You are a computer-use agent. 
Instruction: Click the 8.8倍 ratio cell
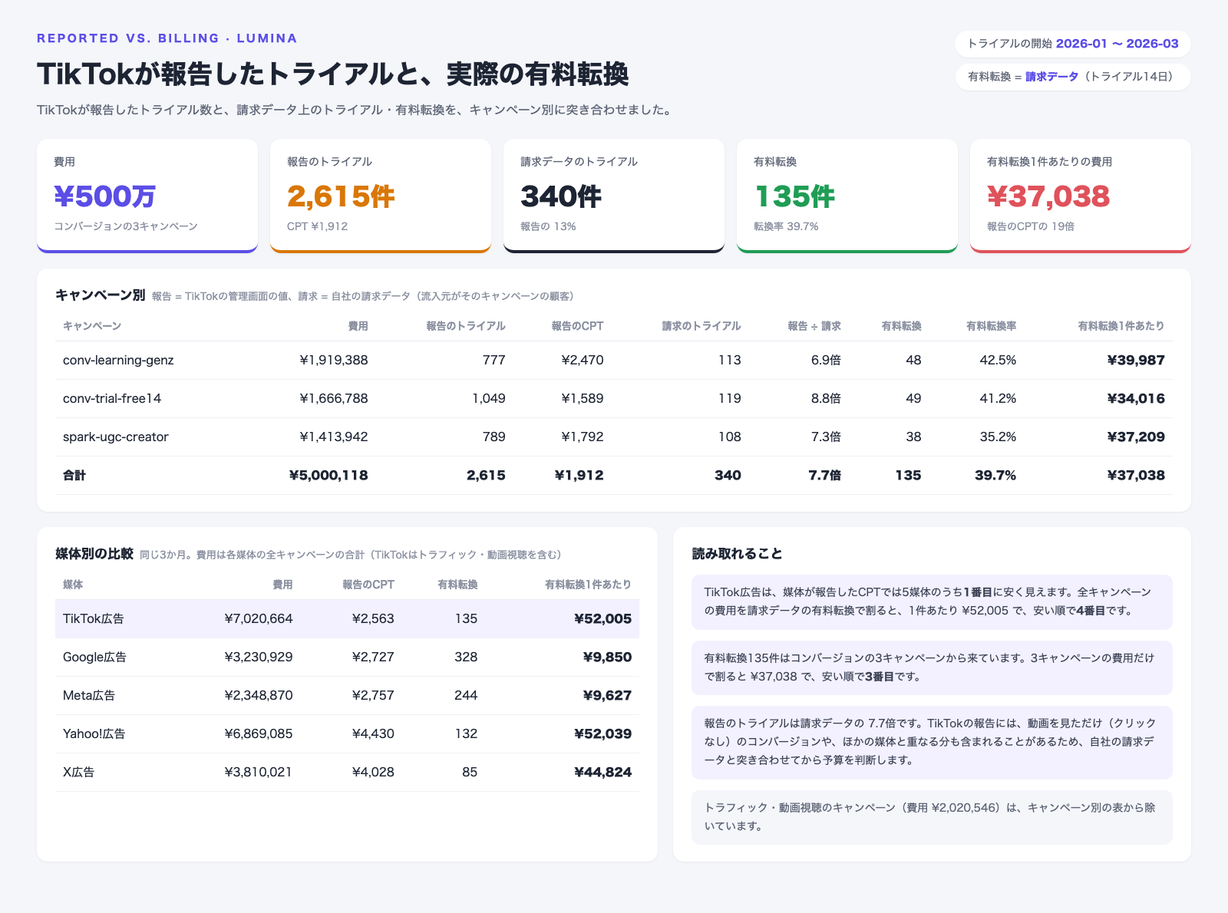[826, 398]
